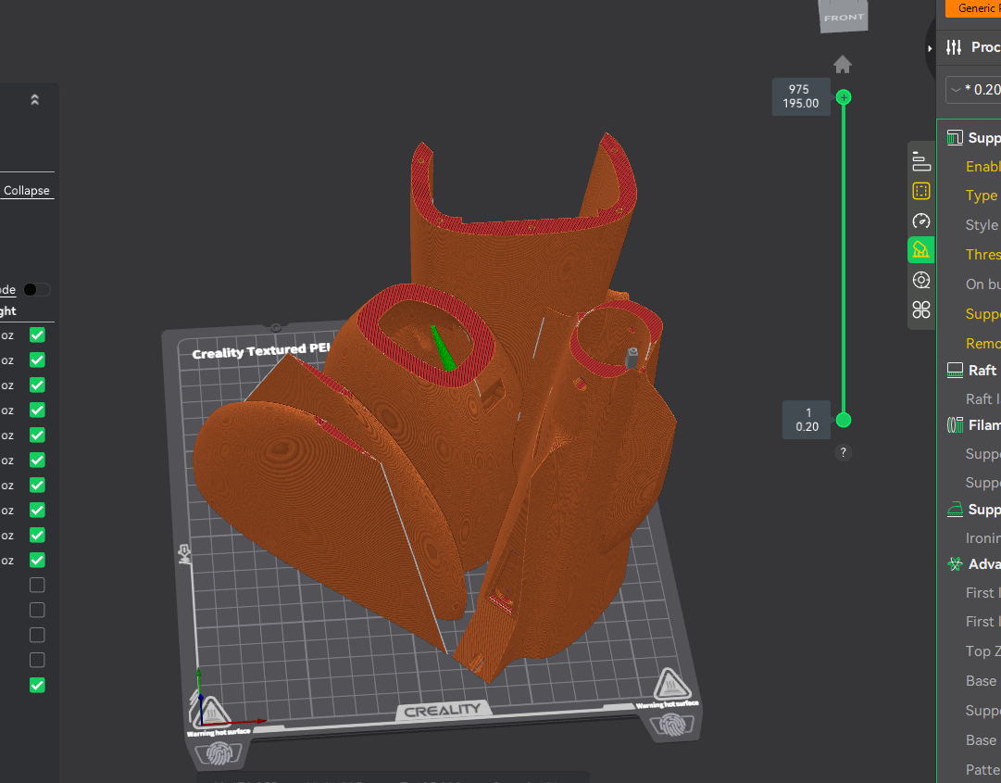
Task: Click the Enable support setting label
Action: [983, 166]
